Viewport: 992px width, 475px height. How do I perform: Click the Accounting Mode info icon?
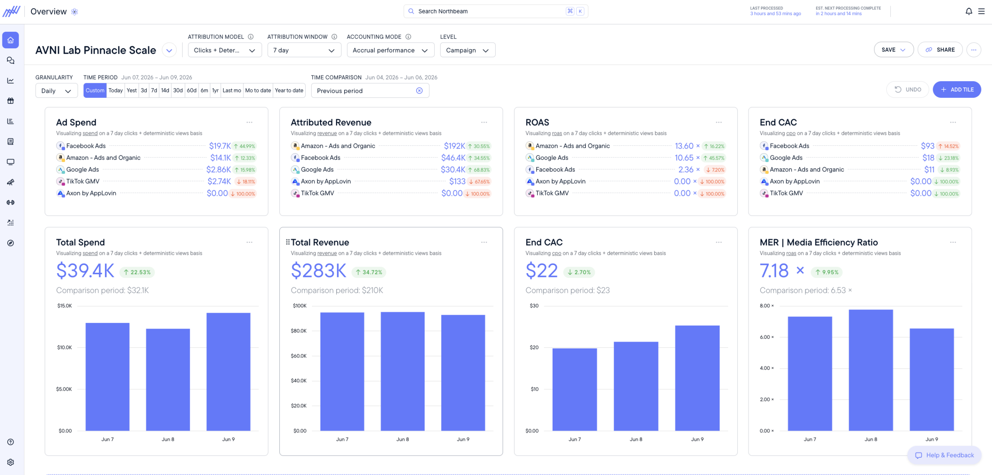point(408,37)
